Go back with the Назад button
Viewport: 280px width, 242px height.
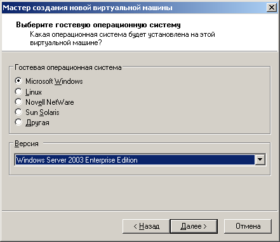(146, 226)
